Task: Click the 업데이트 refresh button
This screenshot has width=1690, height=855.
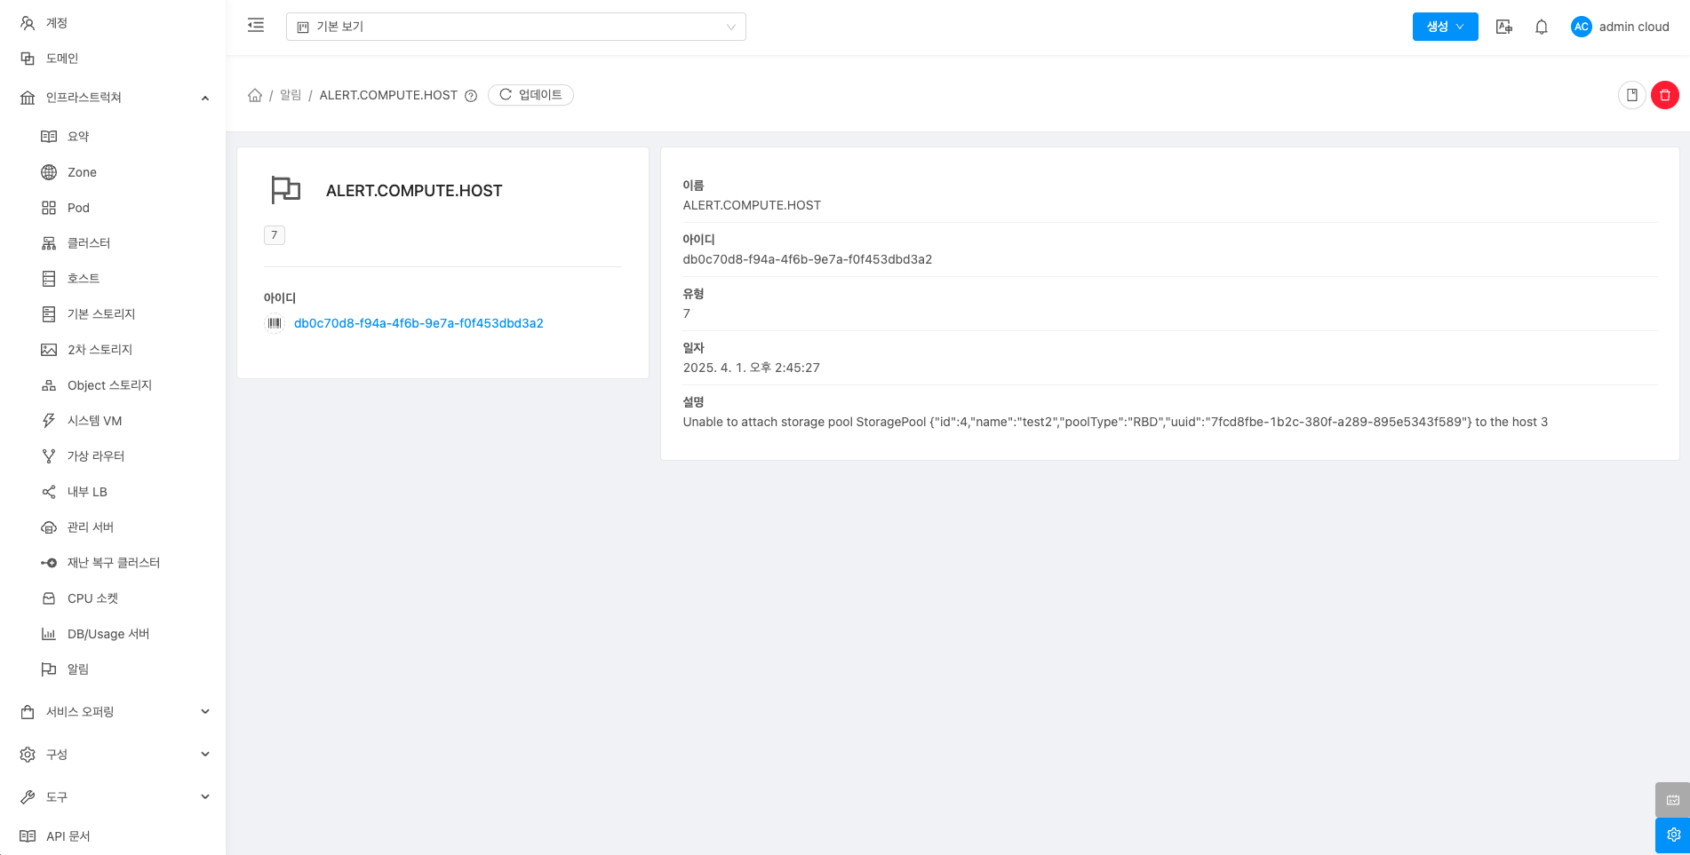Action: click(530, 95)
